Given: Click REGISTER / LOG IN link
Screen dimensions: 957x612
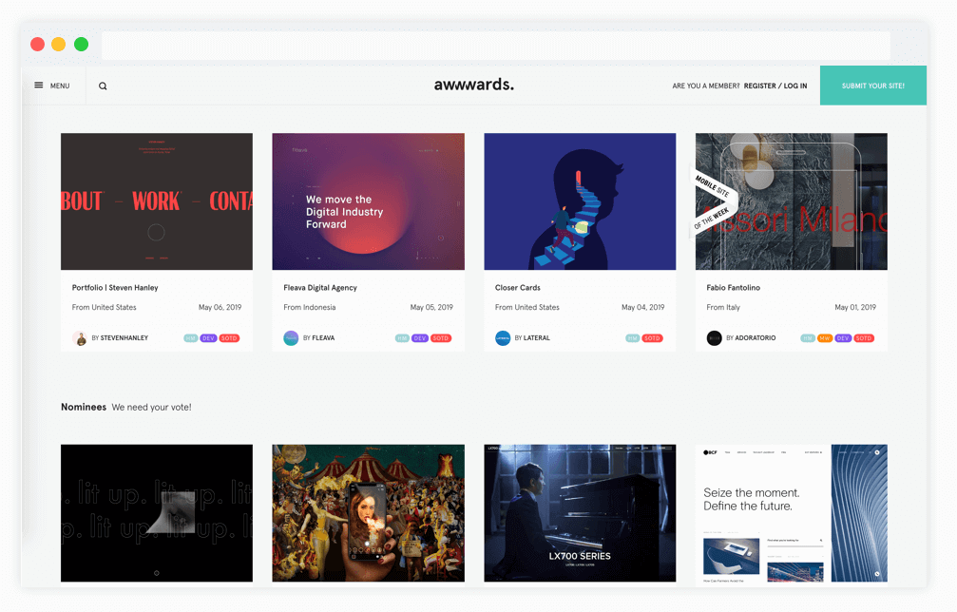Looking at the screenshot, I should (x=775, y=86).
